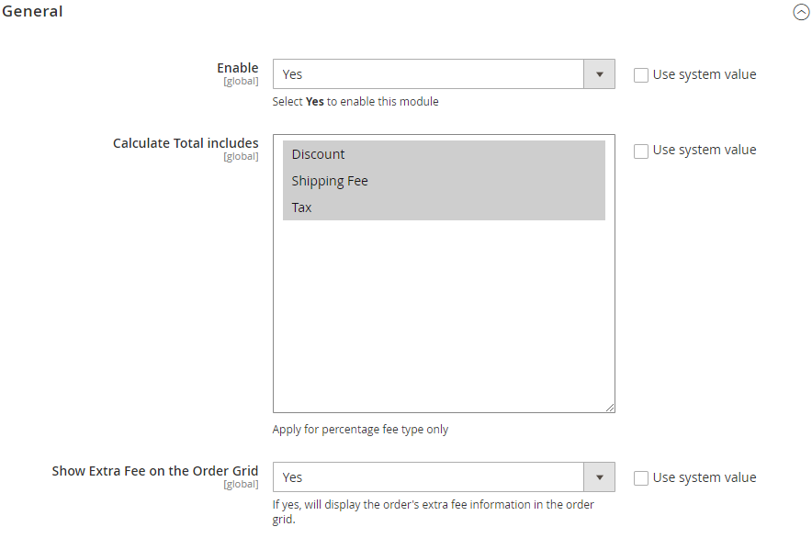The width and height of the screenshot is (812, 538).
Task: Open Show Extra Fee on Order Grid dropdown
Action: 429,477
